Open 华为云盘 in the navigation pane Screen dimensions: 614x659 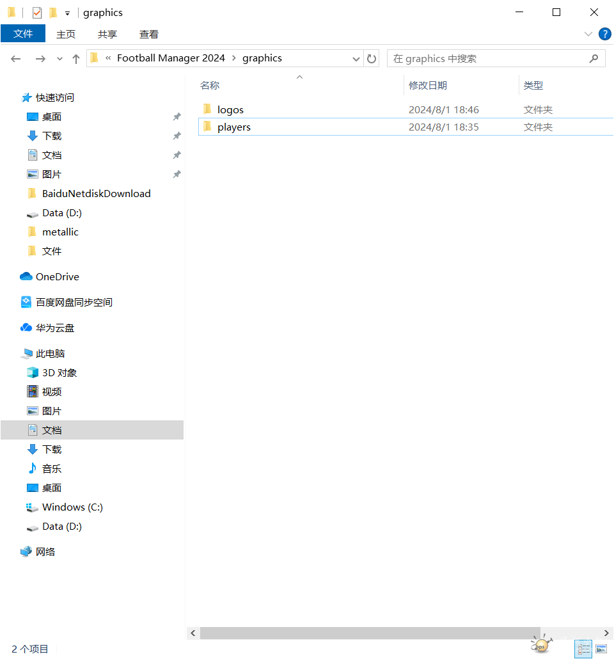(54, 328)
